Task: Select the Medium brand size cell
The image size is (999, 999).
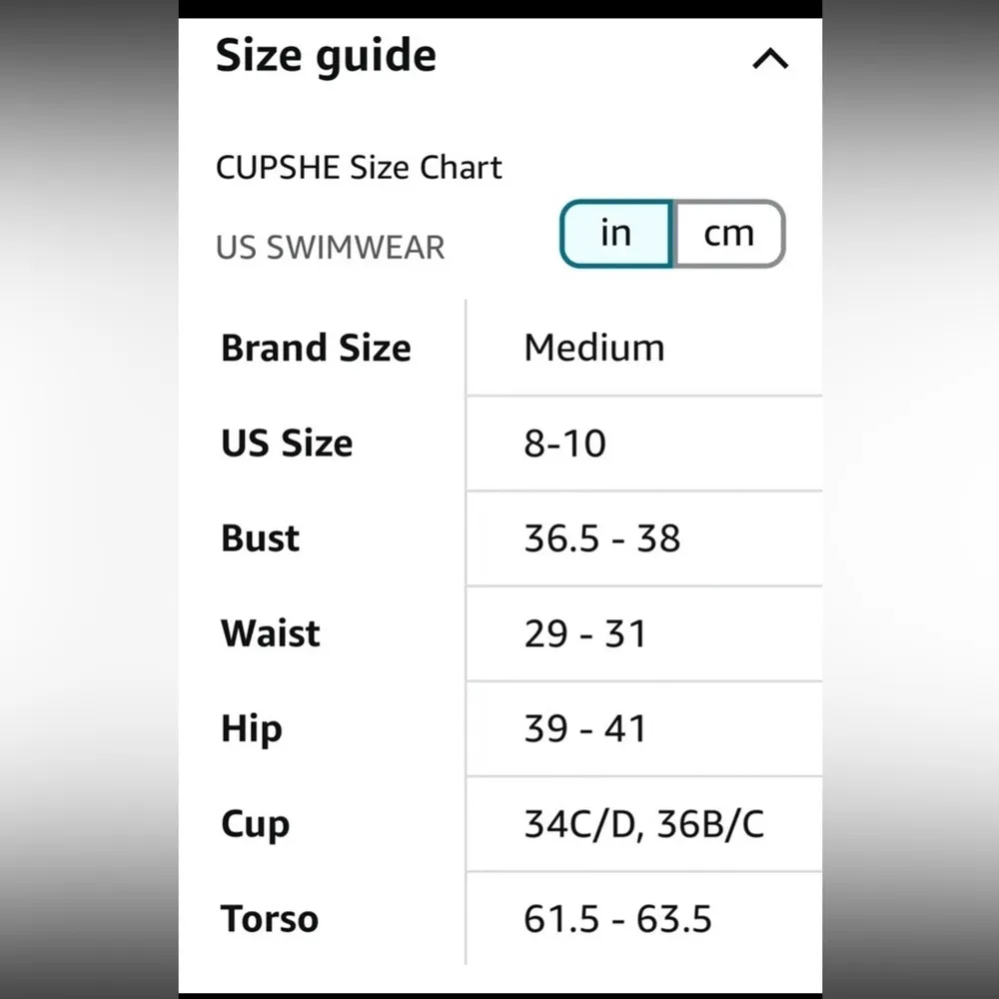Action: tap(594, 348)
